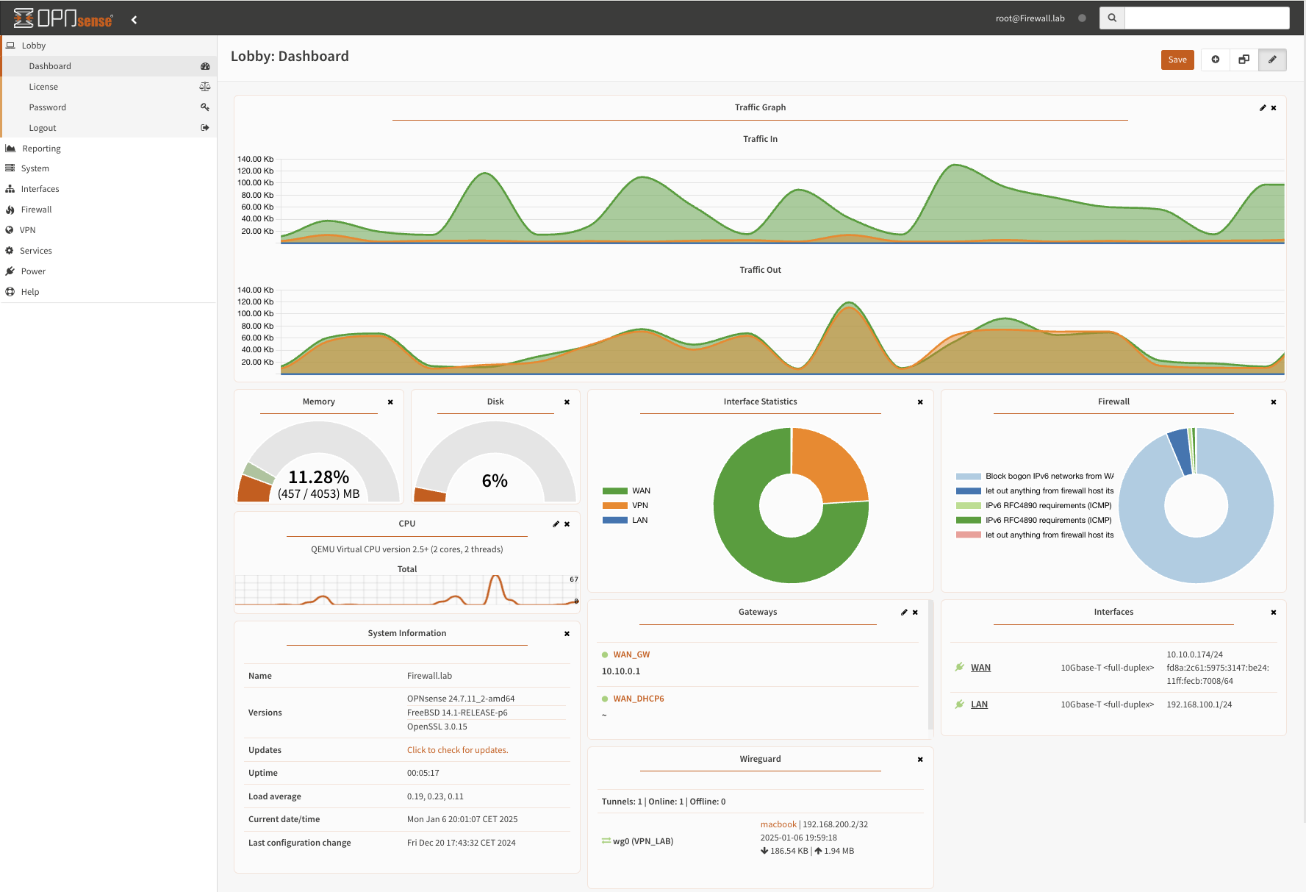Expand the Help menu
Screen dimensions: 1306x892
(109, 292)
